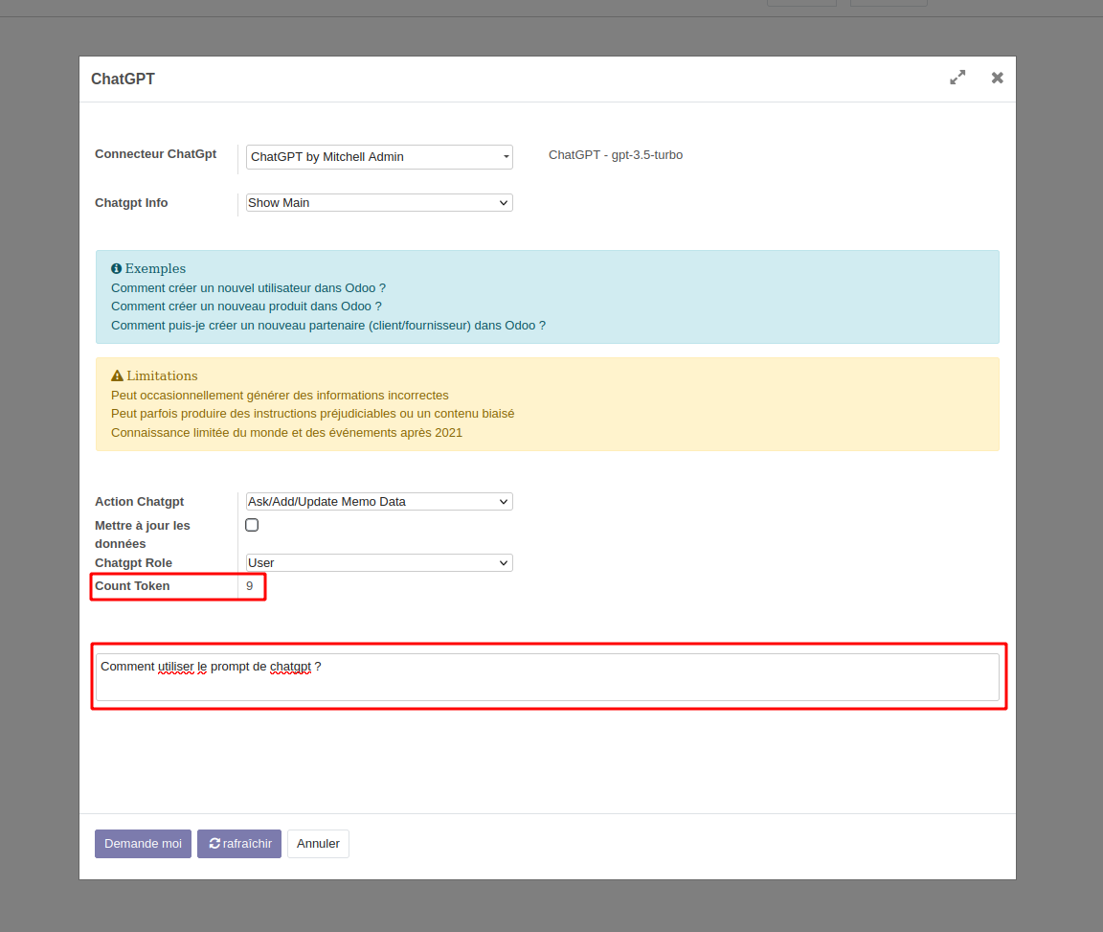Click the Chatgpt Info label
The image size is (1103, 932).
(131, 203)
